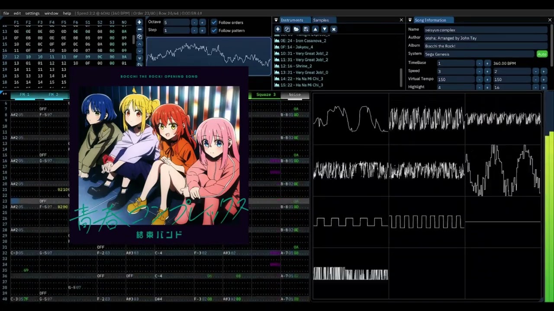Move instrument down in the list
The height and width of the screenshot is (311, 554).
pyautogui.click(x=325, y=29)
